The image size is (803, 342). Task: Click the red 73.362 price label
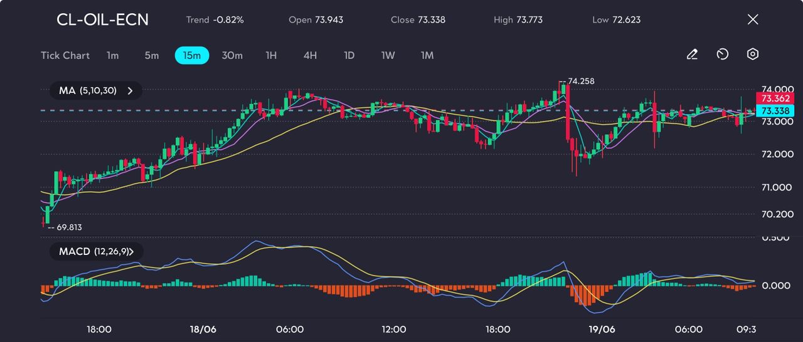point(775,98)
